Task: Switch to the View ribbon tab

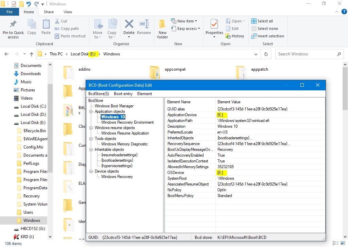Action: (x=68, y=12)
